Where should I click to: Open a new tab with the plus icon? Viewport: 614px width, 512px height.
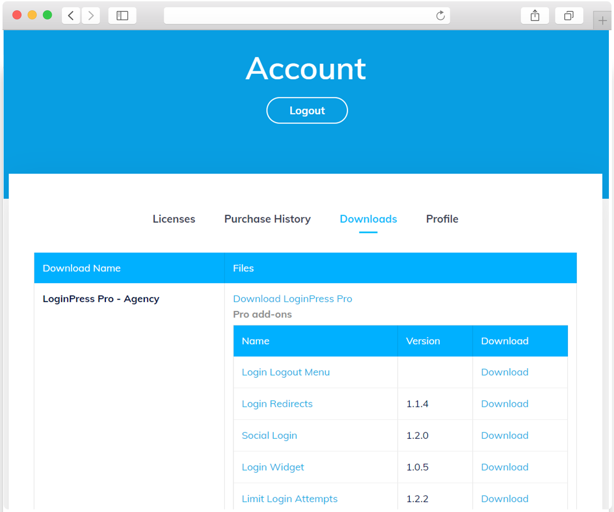[603, 20]
